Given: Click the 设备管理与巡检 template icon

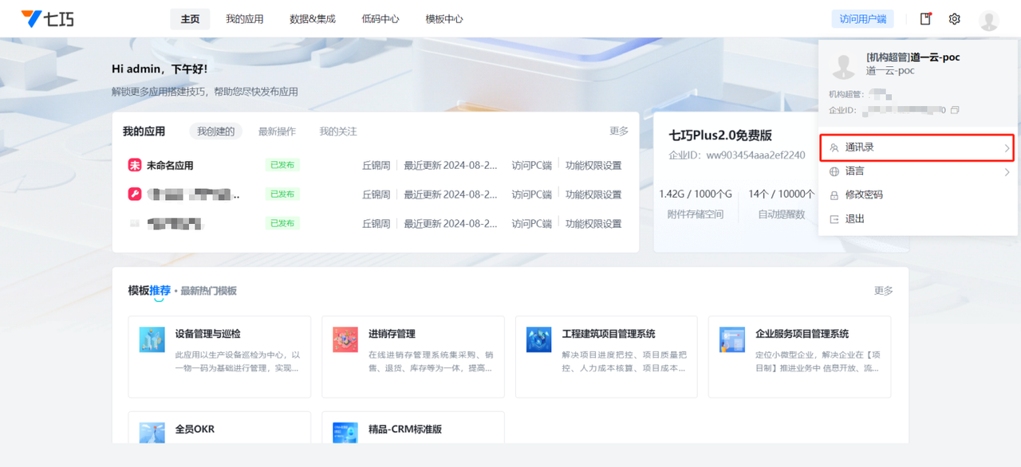Looking at the screenshot, I should tap(152, 339).
